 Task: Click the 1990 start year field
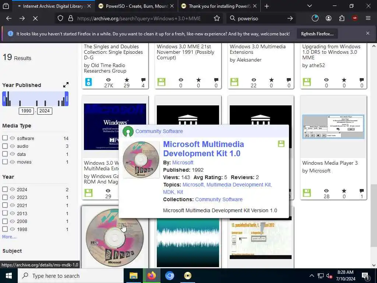click(26, 111)
